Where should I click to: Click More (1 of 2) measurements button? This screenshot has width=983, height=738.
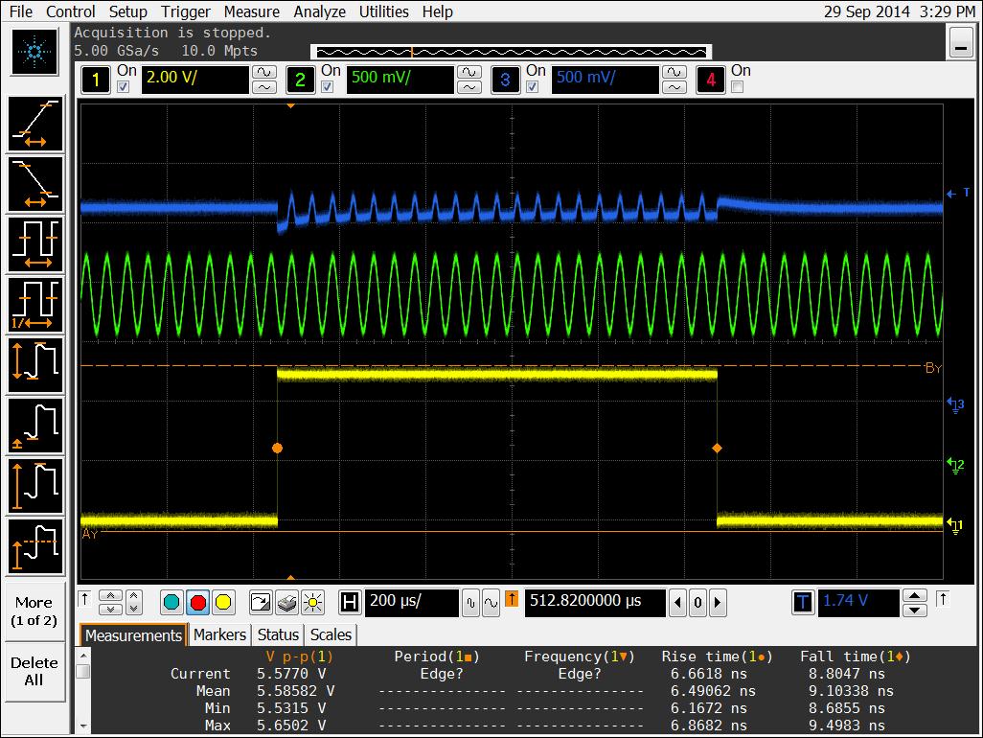(34, 611)
